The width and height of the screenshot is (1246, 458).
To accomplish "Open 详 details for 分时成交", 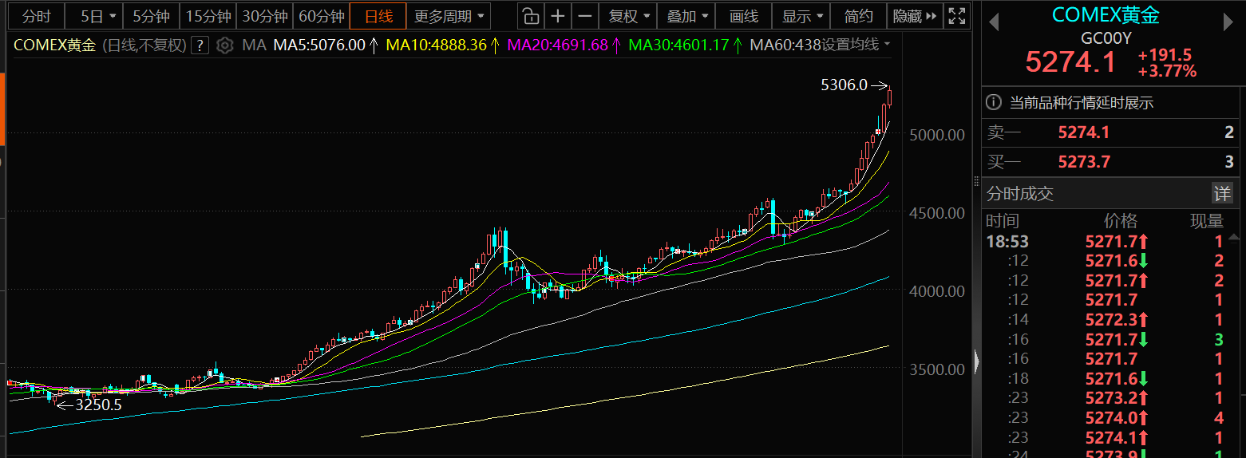I will click(1222, 193).
